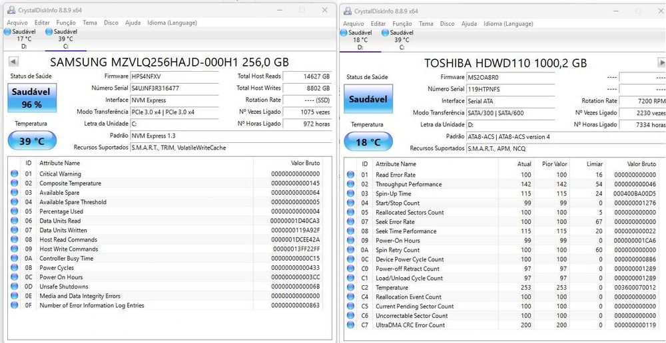Open Tema menu in Samsung window
Screen dimensions: 666x343
point(90,23)
